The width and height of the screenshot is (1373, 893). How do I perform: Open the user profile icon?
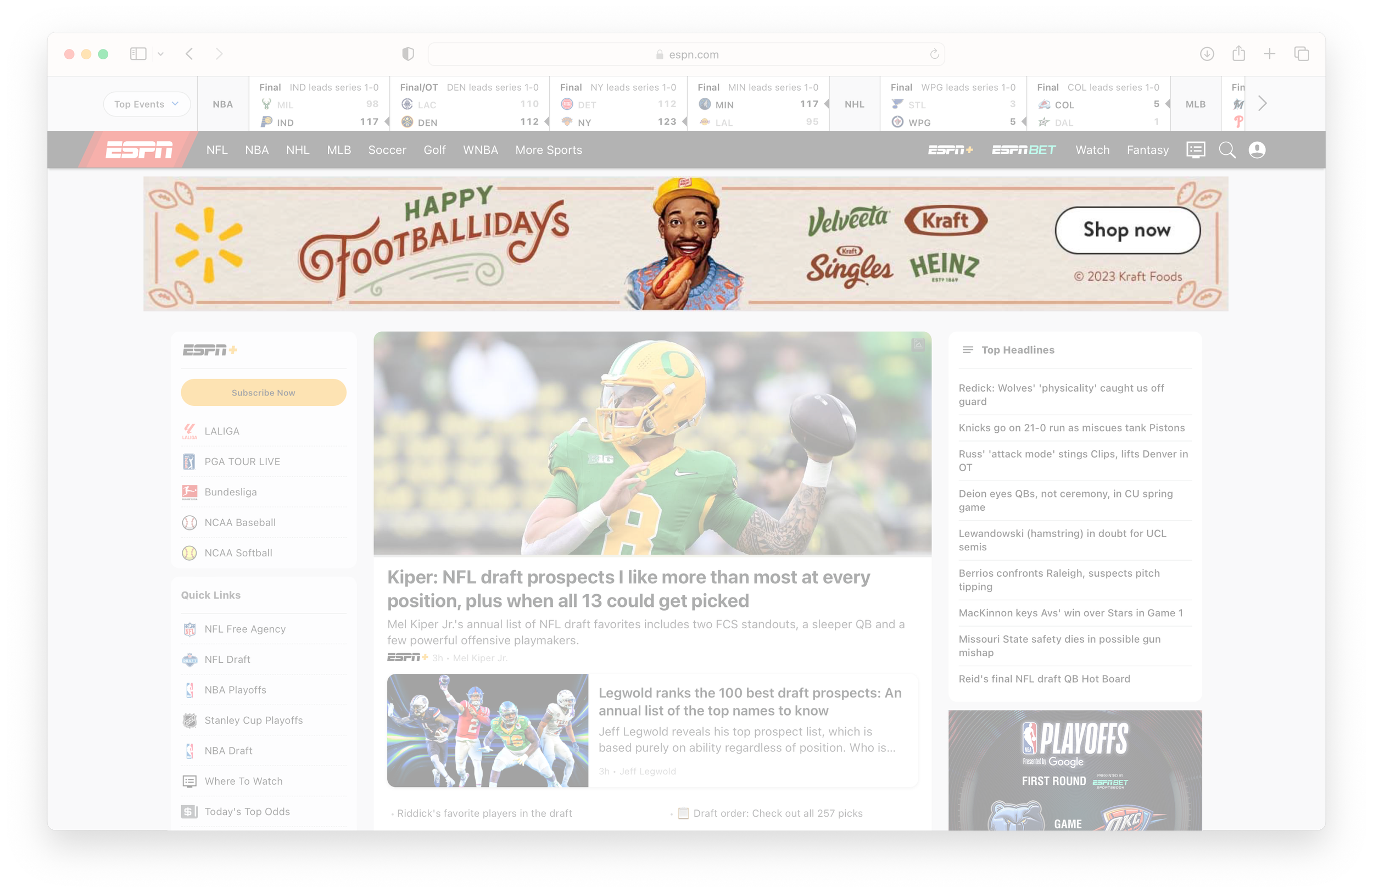click(x=1257, y=150)
